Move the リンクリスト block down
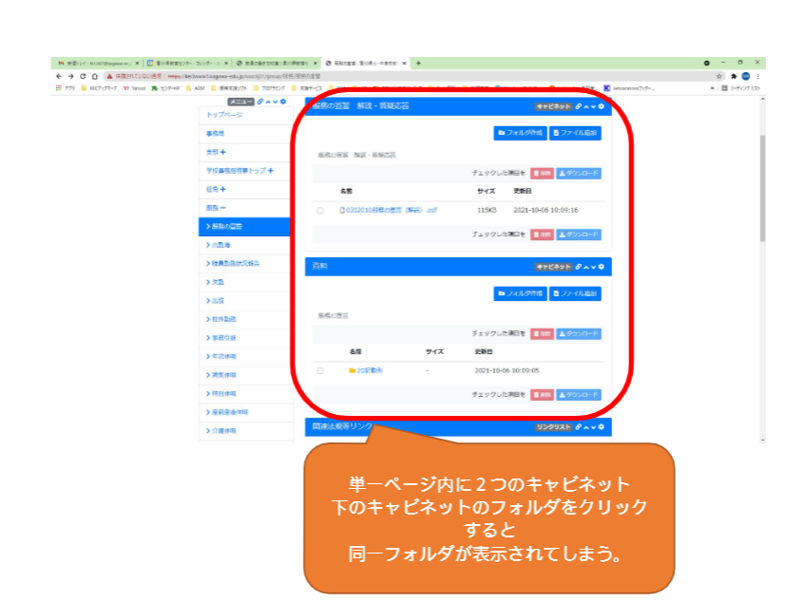This screenshot has height=601, width=804. pyautogui.click(x=593, y=427)
